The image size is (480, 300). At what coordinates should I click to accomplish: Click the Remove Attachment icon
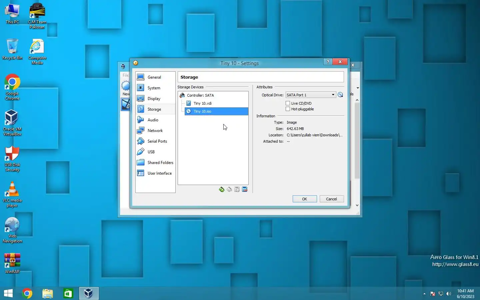coord(245,189)
